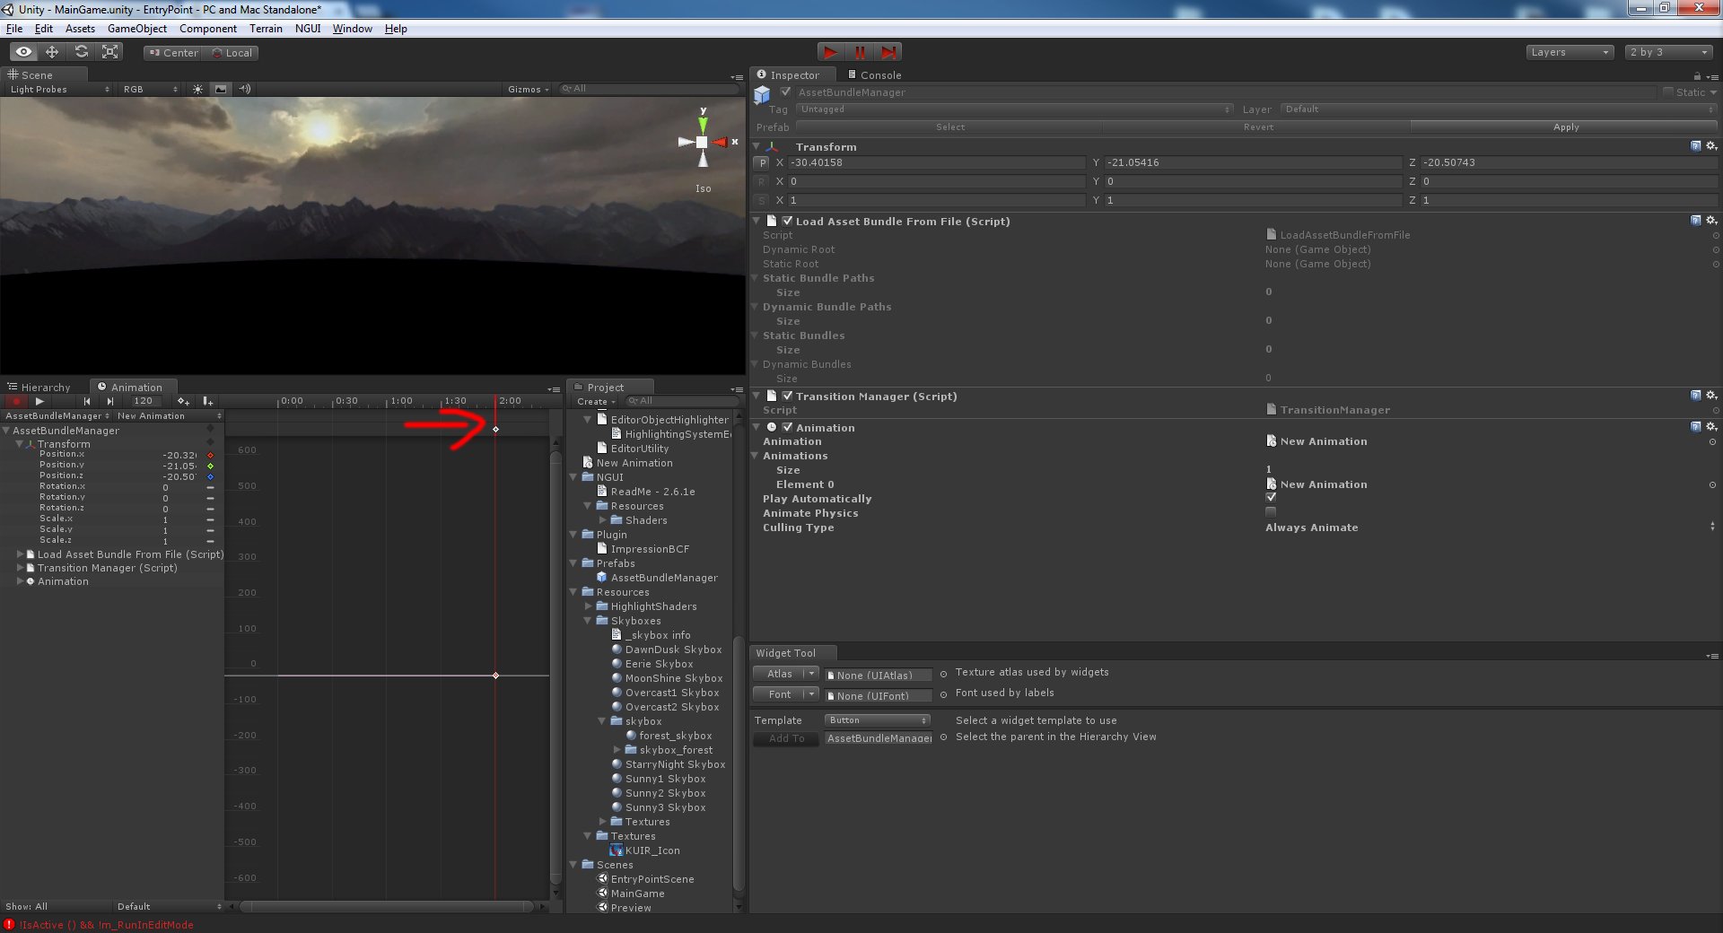Open Transform component gear settings

coord(1711,145)
